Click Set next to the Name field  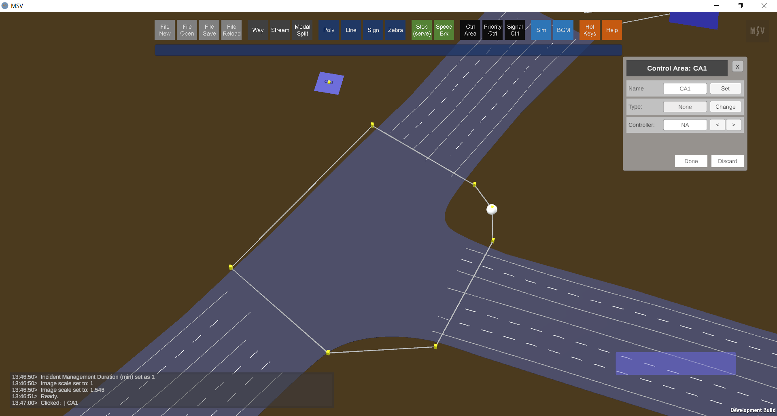tap(725, 88)
